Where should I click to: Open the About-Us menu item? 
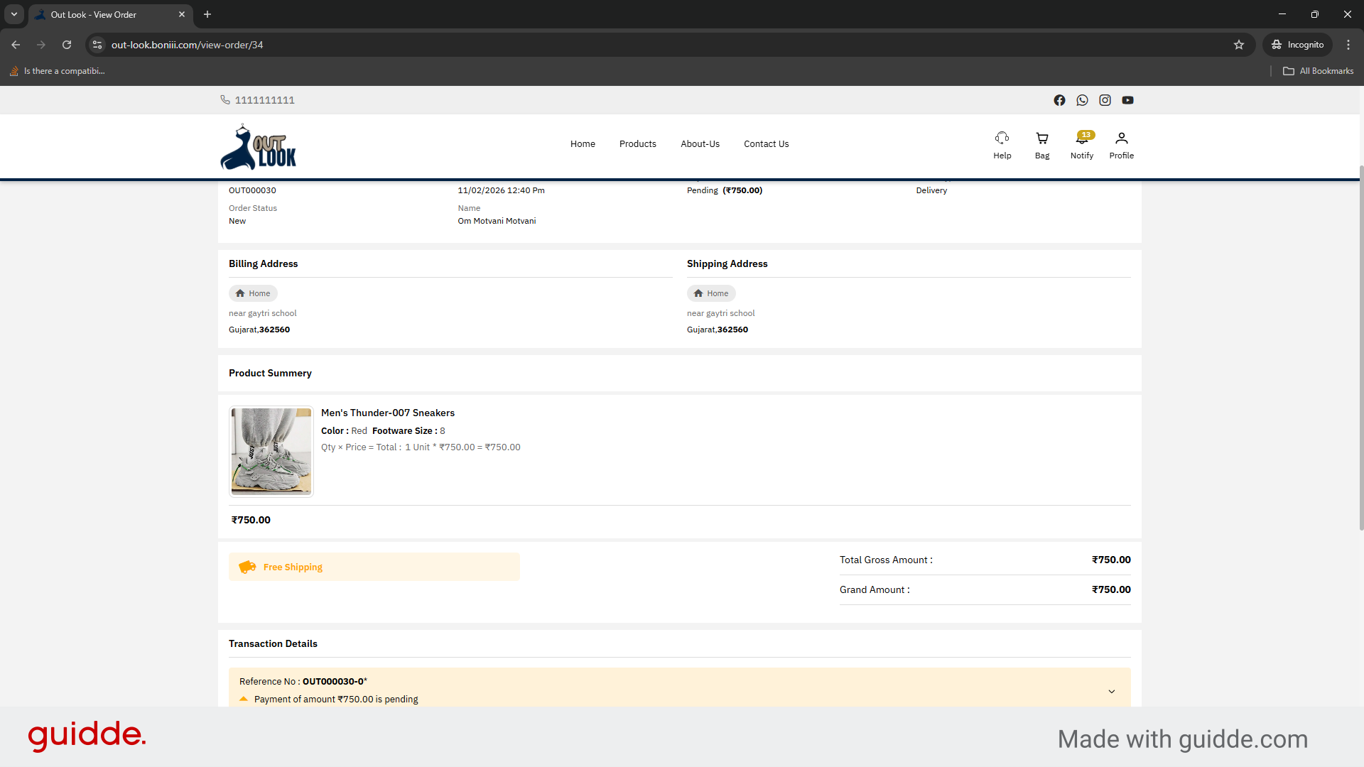click(700, 143)
